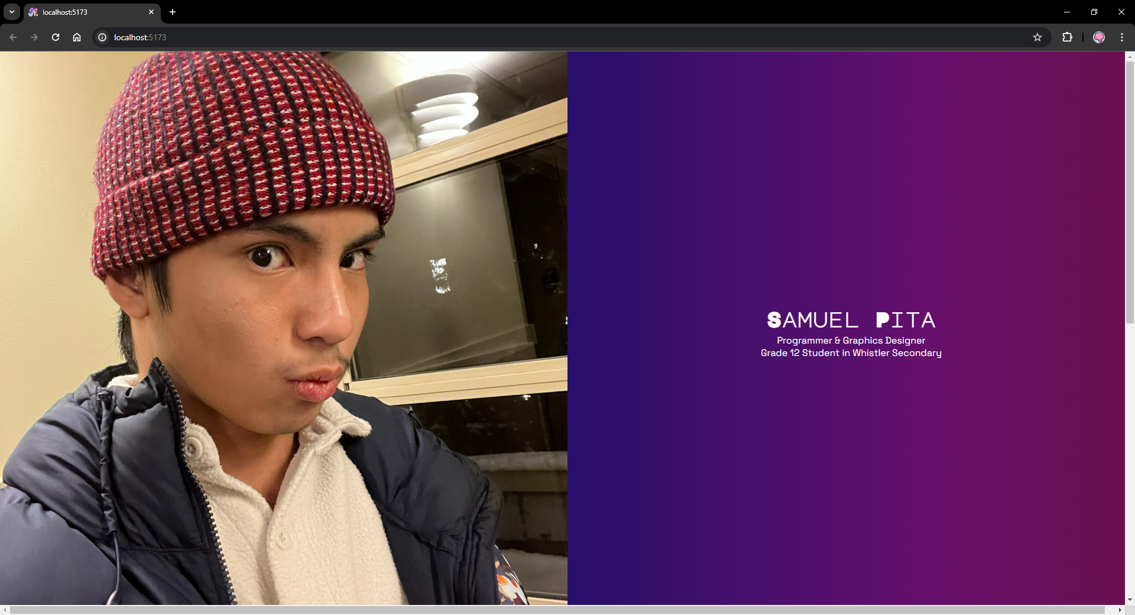
Task: Click the name heading SAMUEL PITA
Action: pyautogui.click(x=851, y=320)
